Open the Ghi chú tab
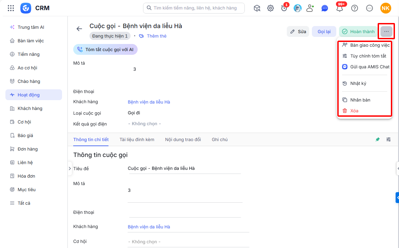399x248 pixels. click(220, 139)
